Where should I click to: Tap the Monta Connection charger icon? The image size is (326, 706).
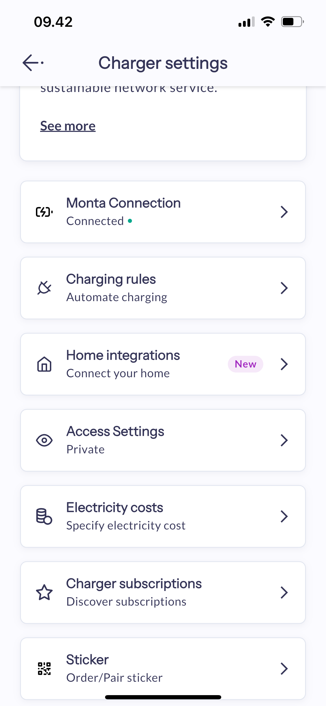44,212
